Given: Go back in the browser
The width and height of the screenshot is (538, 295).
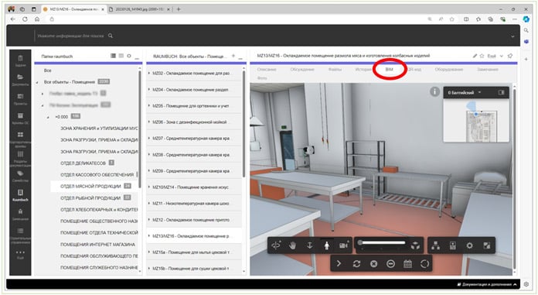Looking at the screenshot, I should point(12,19).
